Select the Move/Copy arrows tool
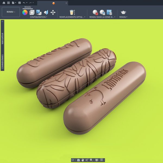 pyautogui.click(x=53, y=12)
